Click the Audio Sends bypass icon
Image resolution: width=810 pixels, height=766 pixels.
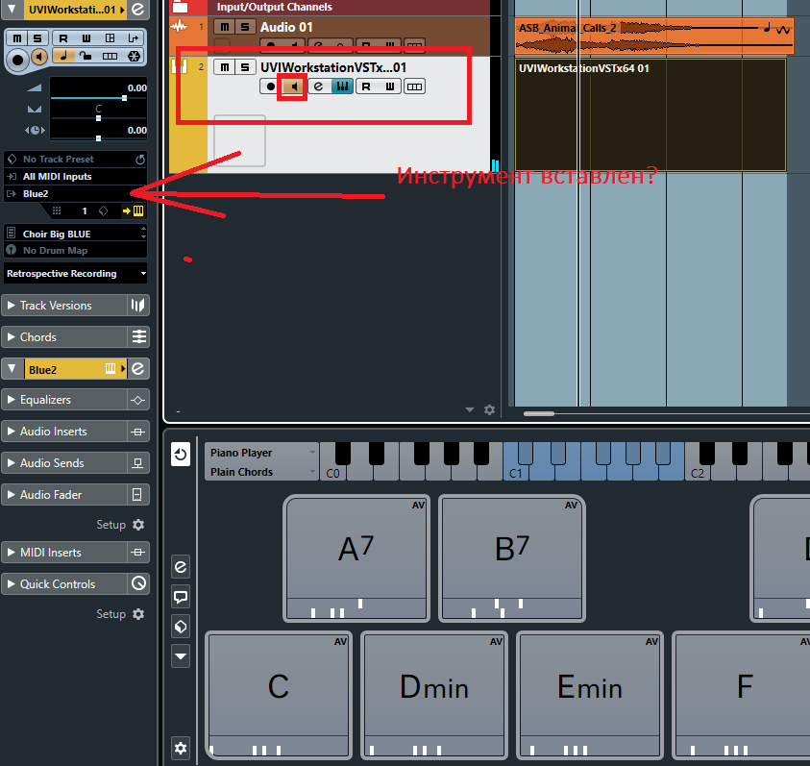(138, 463)
